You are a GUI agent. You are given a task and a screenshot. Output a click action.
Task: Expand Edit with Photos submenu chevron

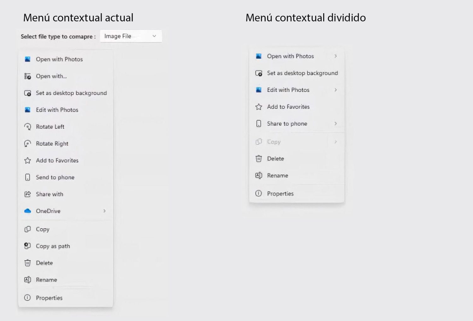[336, 90]
